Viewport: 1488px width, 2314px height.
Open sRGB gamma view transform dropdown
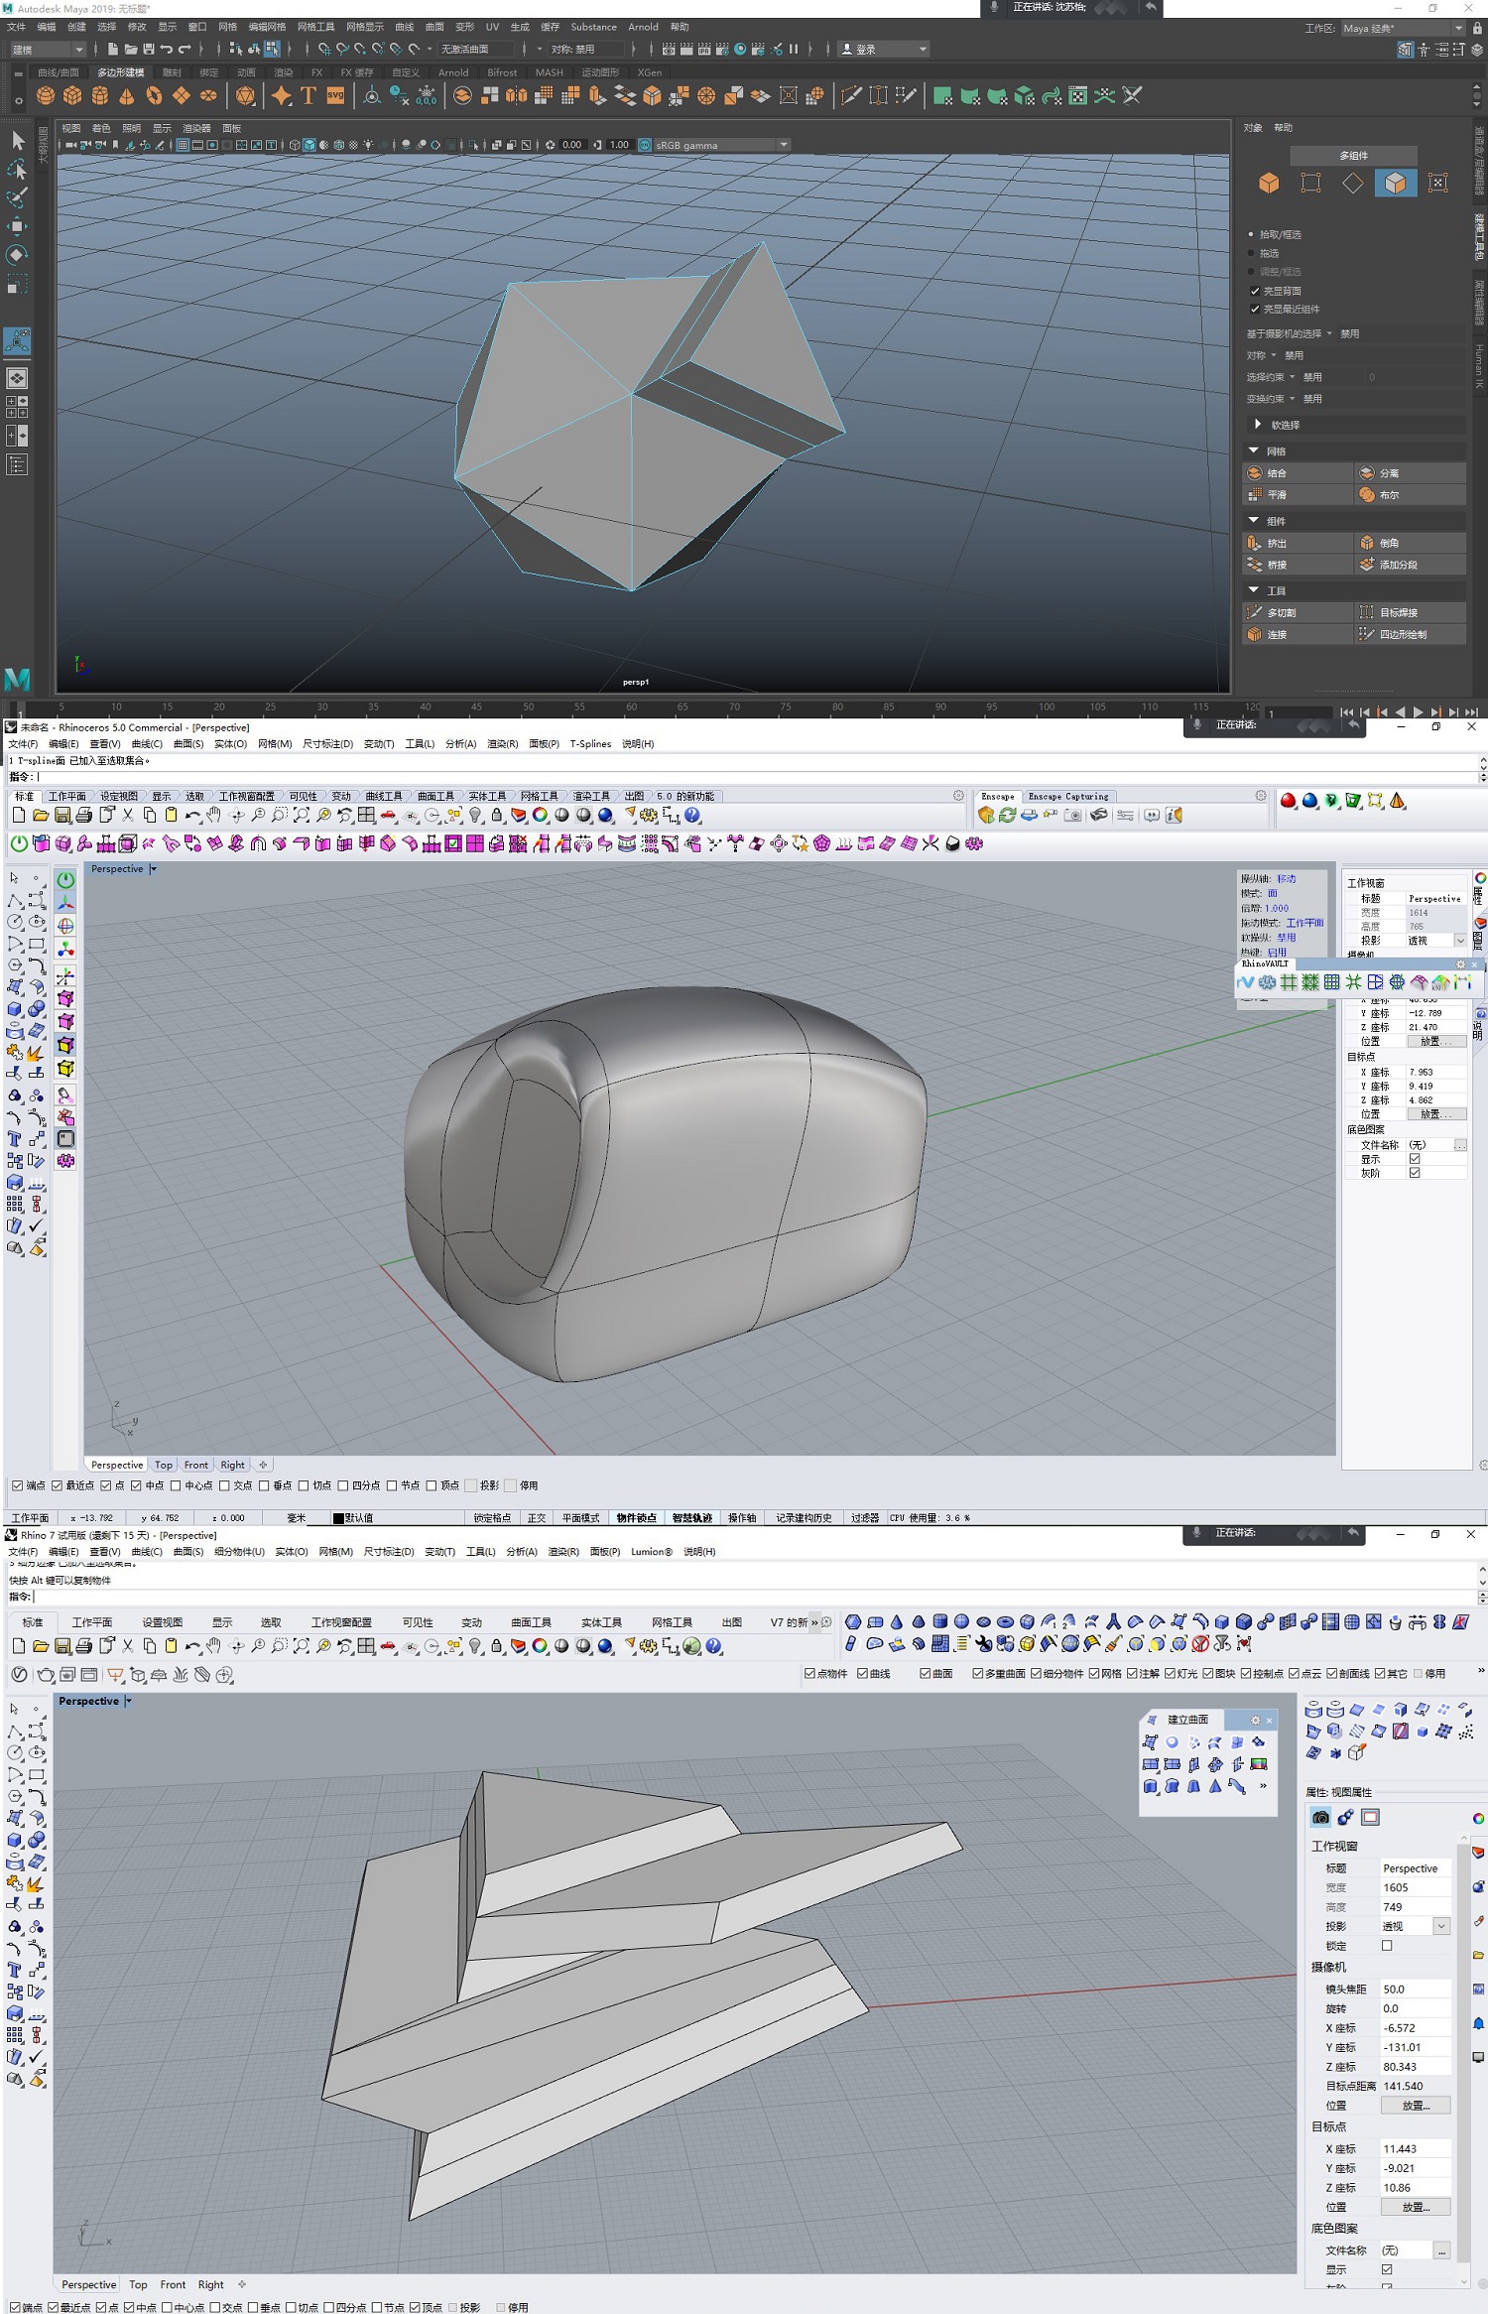pos(721,145)
